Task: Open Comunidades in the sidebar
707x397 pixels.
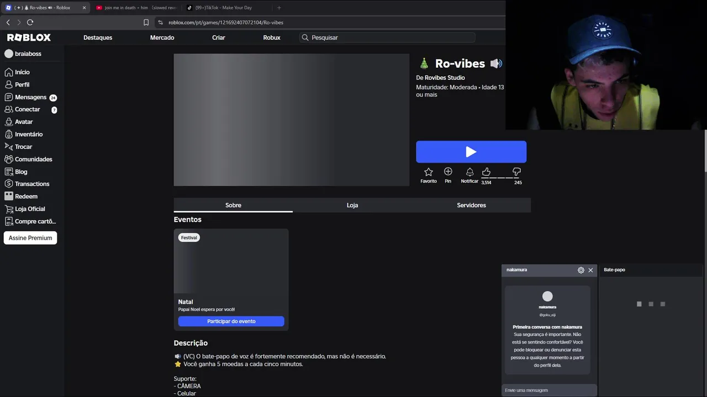Action: tap(33, 159)
